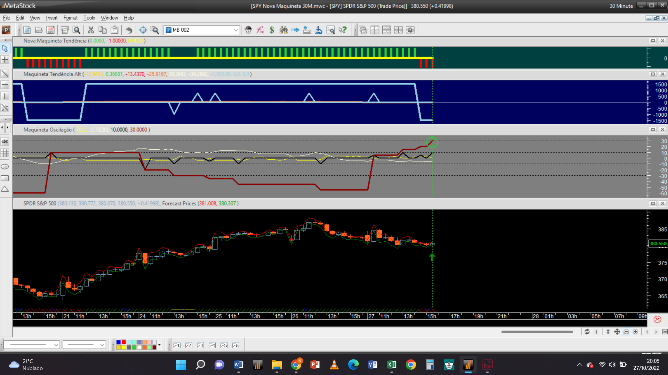
Task: Click the chart zoom-in plus button
Action: pyautogui.click(x=635, y=332)
